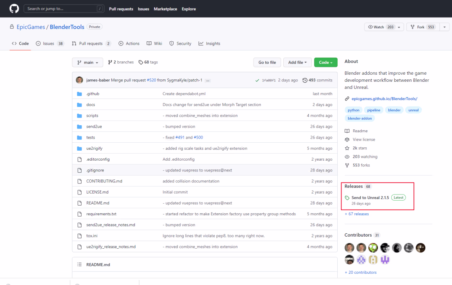The width and height of the screenshot is (452, 285).
Task: Click the book icon next to Readme
Action: point(347,131)
